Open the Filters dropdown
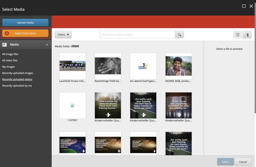256x167 pixels. coord(63,35)
